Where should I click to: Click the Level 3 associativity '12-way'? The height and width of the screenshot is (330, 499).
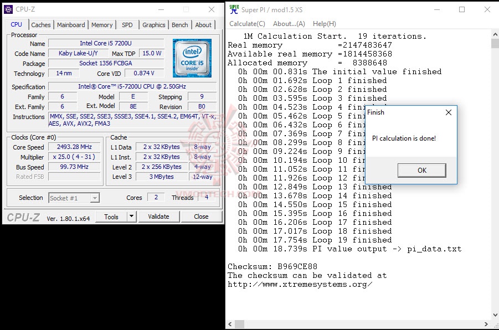pyautogui.click(x=202, y=177)
